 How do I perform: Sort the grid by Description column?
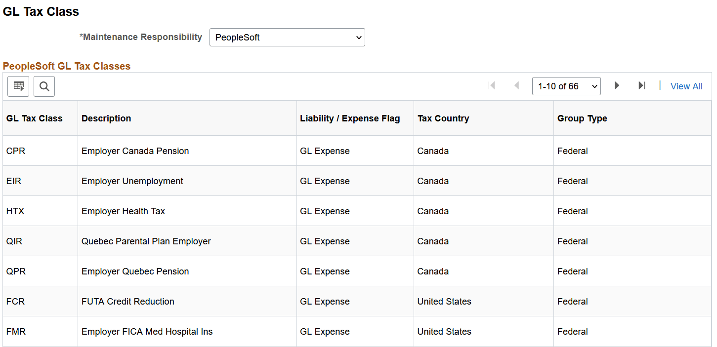coord(106,118)
